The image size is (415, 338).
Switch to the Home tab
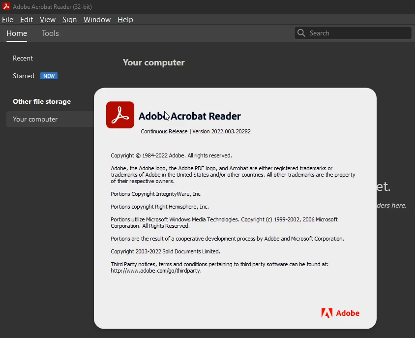17,33
